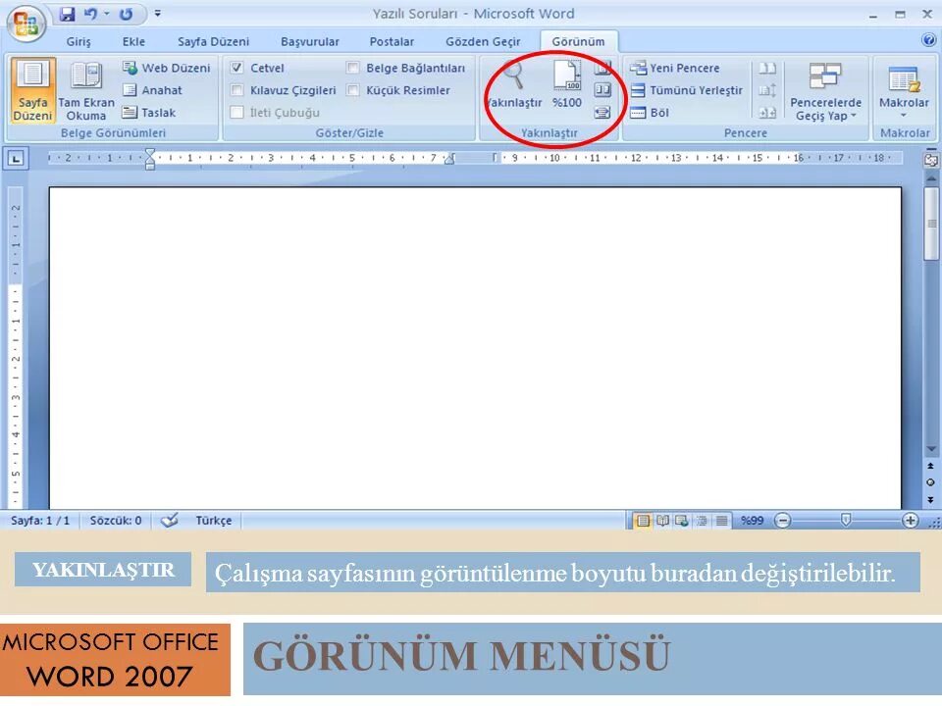
Task: Click Böl to split window
Action: 650,112
